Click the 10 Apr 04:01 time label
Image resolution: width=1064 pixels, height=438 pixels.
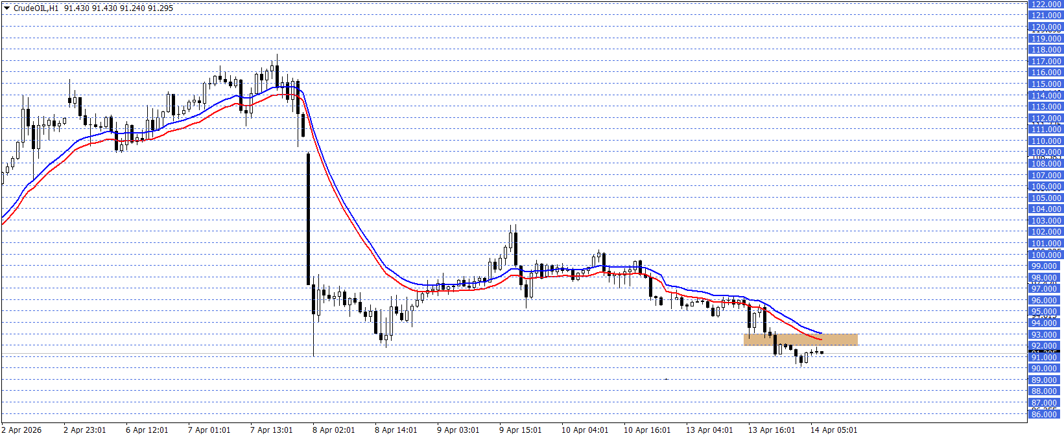coord(585,430)
